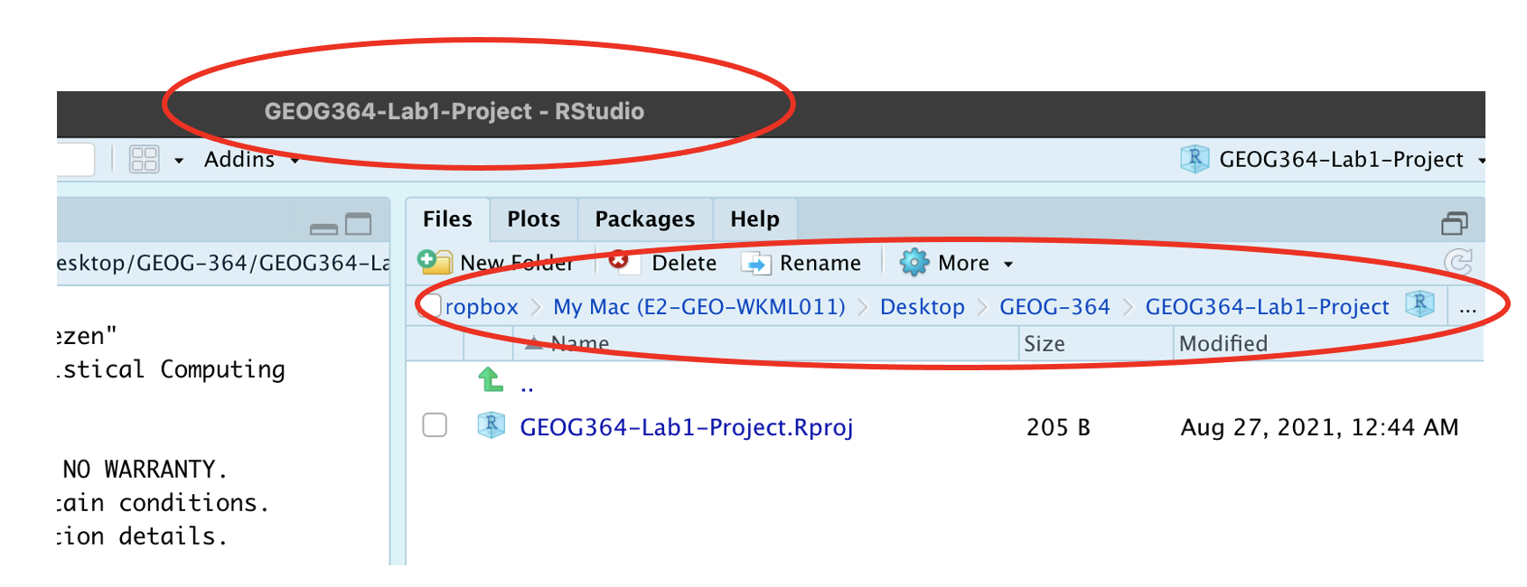The image size is (1527, 587).
Task: Minimize the left console pane
Action: pyautogui.click(x=323, y=227)
